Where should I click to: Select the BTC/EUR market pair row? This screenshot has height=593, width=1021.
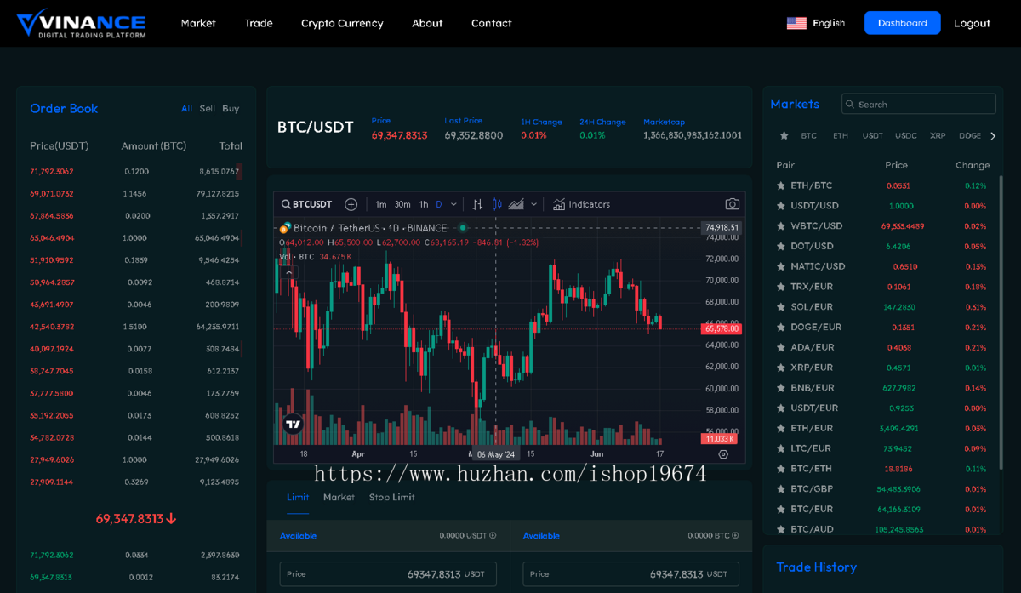[x=881, y=509]
